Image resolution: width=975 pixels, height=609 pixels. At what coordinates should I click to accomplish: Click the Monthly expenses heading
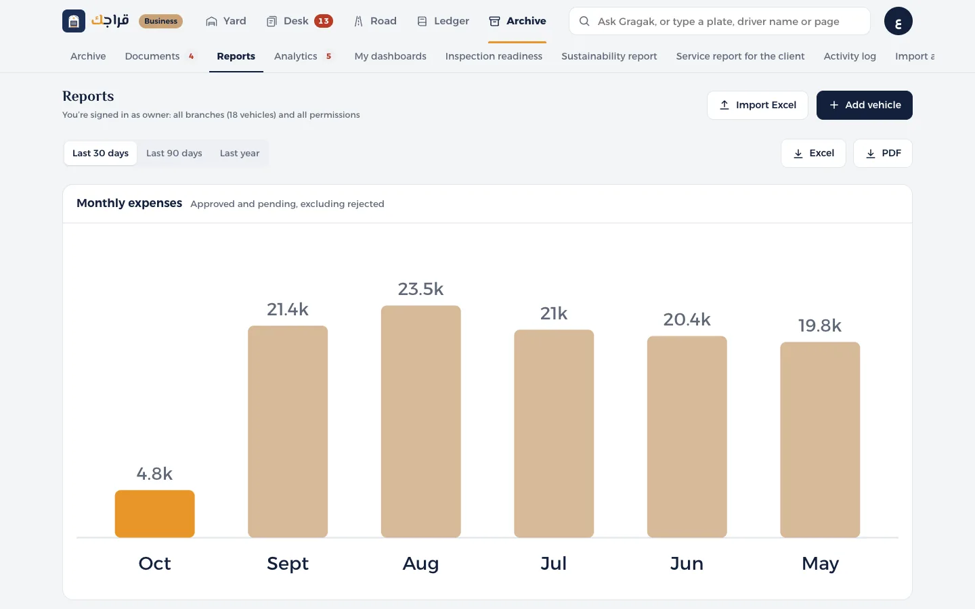tap(129, 203)
